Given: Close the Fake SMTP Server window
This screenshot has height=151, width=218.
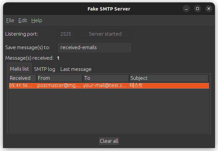Looking at the screenshot, I should pyautogui.click(x=208, y=9).
